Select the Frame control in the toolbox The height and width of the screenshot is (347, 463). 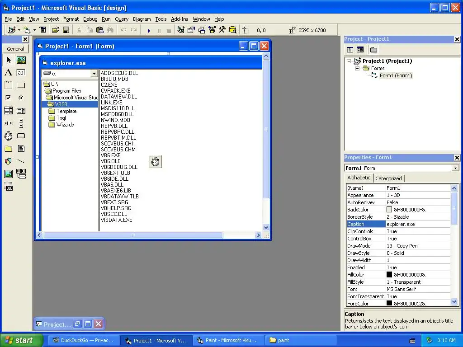point(9,85)
